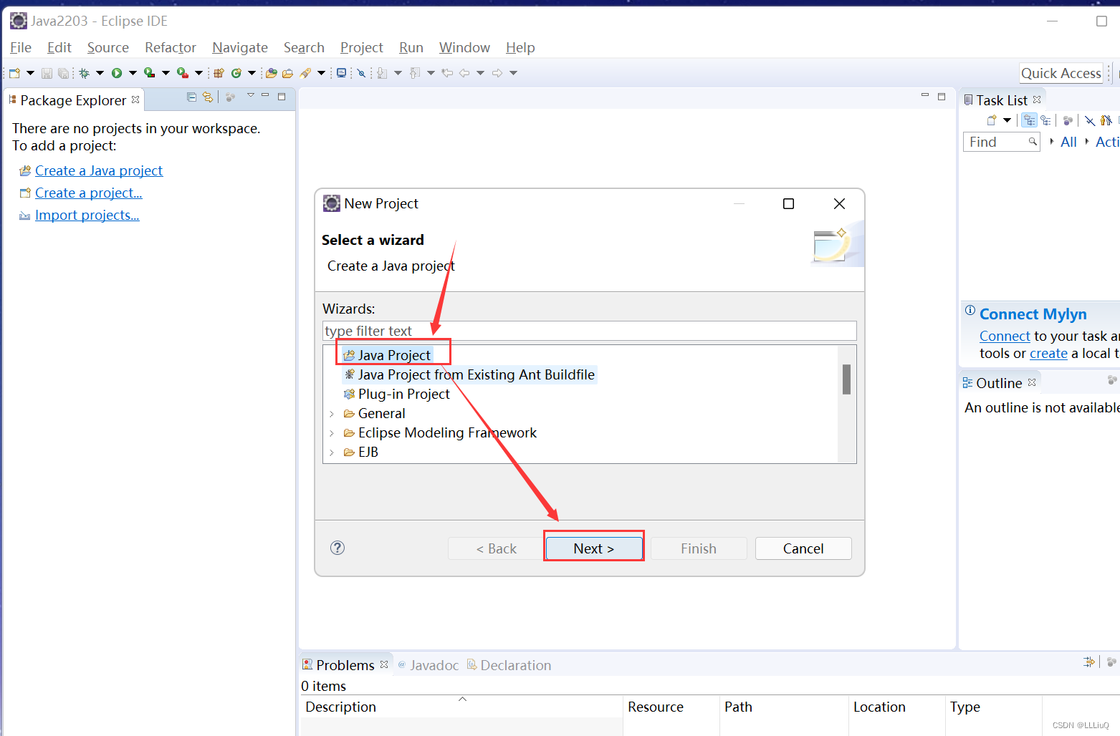The image size is (1120, 736).
Task: Open the New wizard dropdown arrow
Action: (x=30, y=73)
